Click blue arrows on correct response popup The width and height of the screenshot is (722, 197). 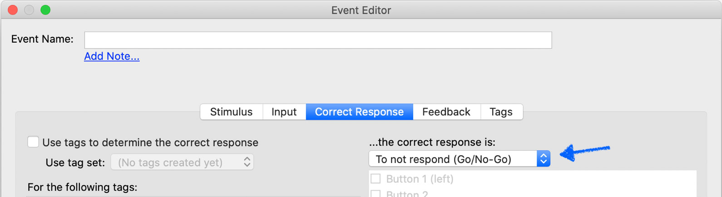[544, 159]
